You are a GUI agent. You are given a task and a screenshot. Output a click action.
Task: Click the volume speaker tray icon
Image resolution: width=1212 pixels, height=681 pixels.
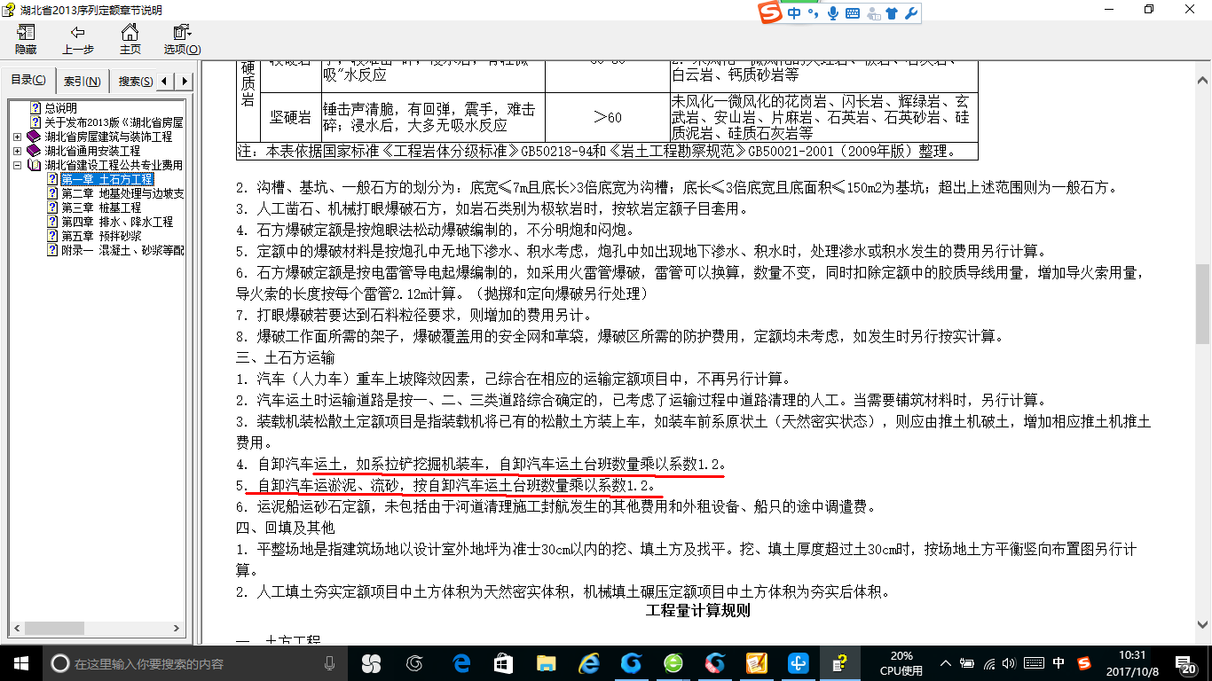1011,663
